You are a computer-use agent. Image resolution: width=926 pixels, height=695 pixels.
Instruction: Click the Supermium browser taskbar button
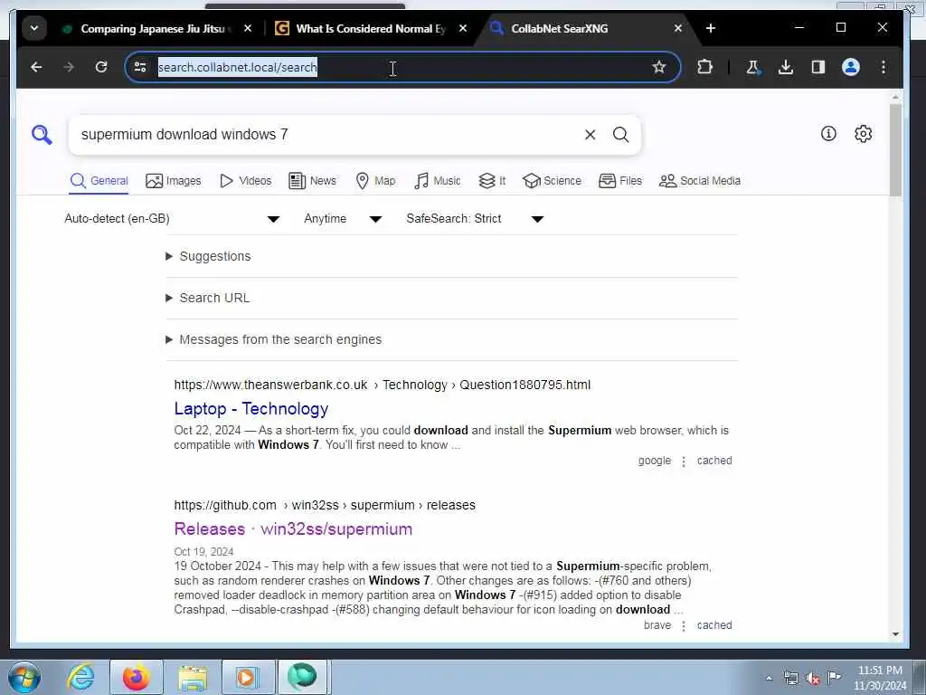pos(302,677)
